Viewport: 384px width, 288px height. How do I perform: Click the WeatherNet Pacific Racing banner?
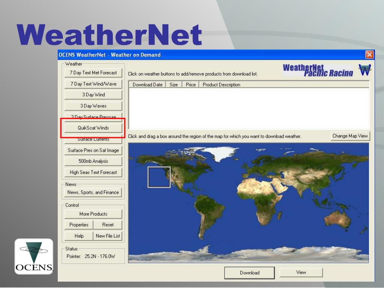pos(318,70)
